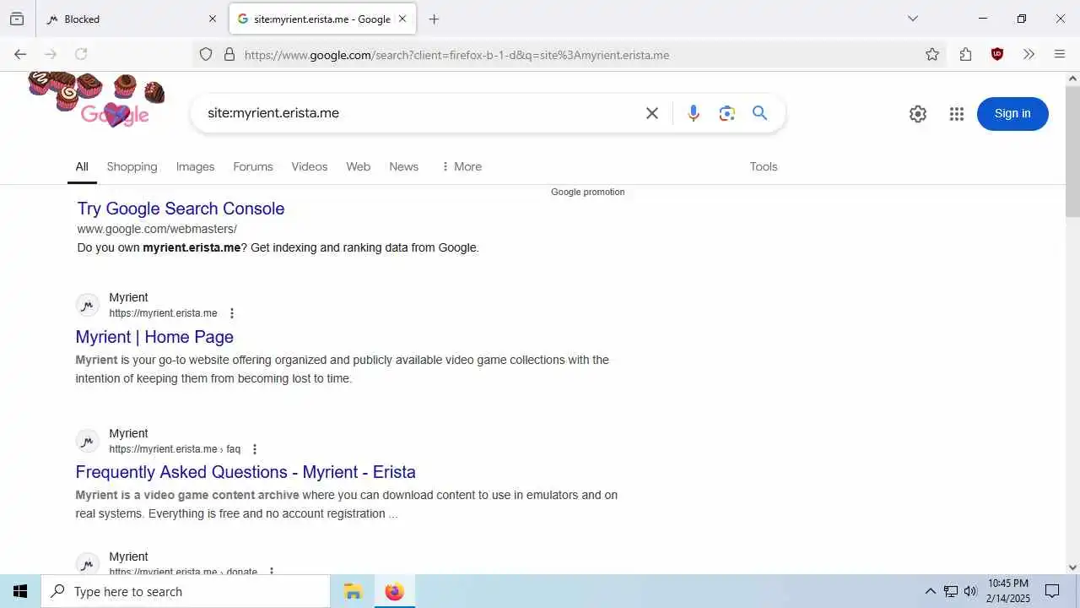Open the Google apps grid
The width and height of the screenshot is (1080, 608).
pos(956,114)
